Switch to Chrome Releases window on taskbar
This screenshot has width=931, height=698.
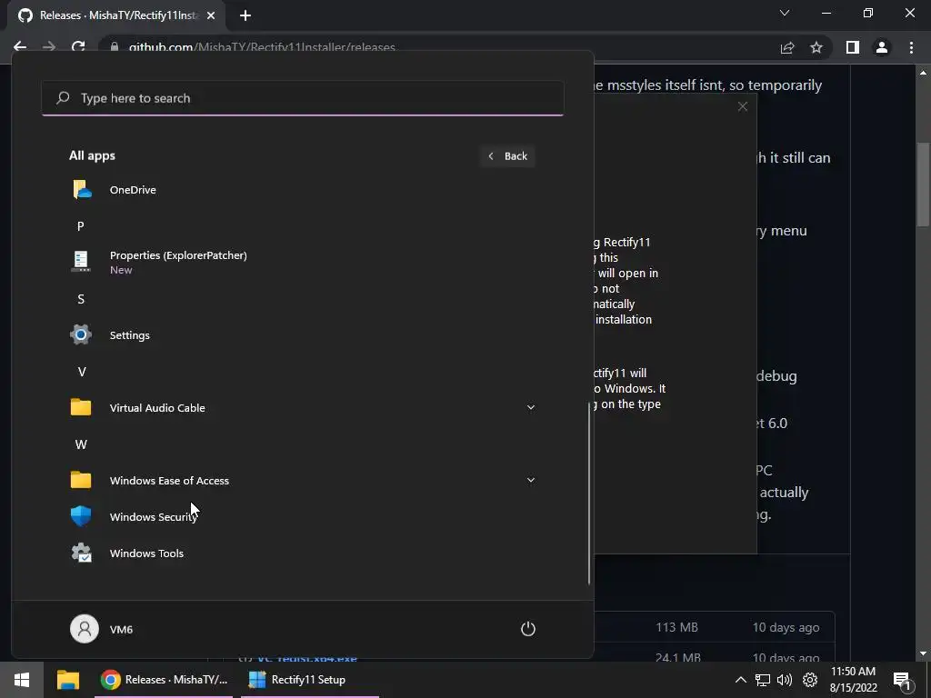pyautogui.click(x=164, y=680)
